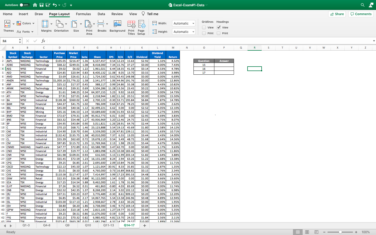Viewport: 376px width, 235px height.
Task: Enable Print checkbox under Gridlines
Action: [x=204, y=33]
